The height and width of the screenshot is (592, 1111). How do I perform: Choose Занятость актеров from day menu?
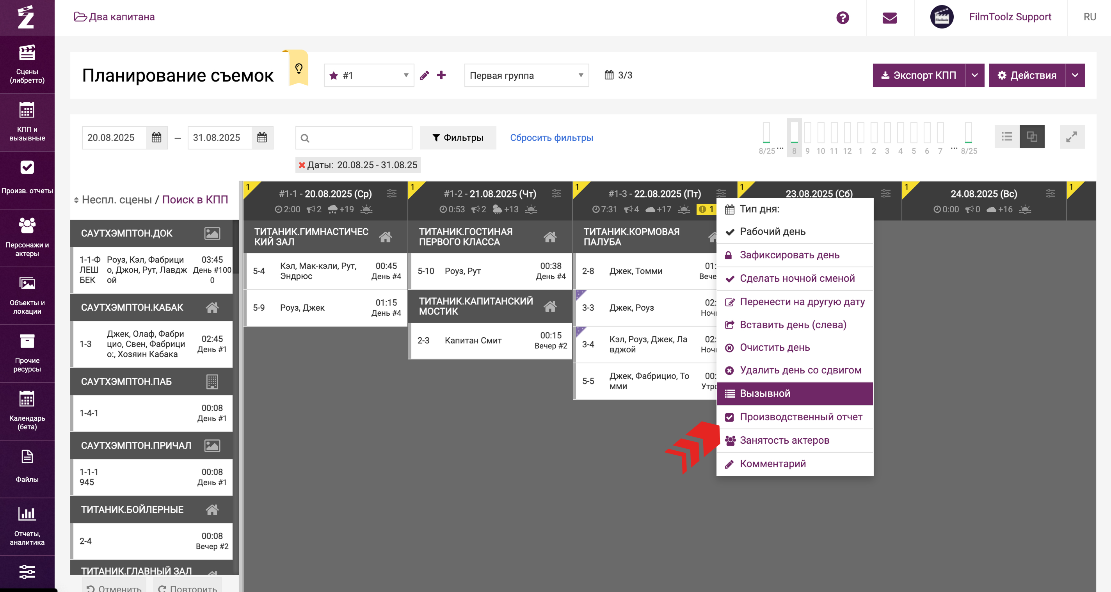click(x=795, y=440)
